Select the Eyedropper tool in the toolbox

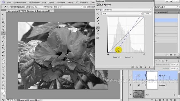coord(3,33)
